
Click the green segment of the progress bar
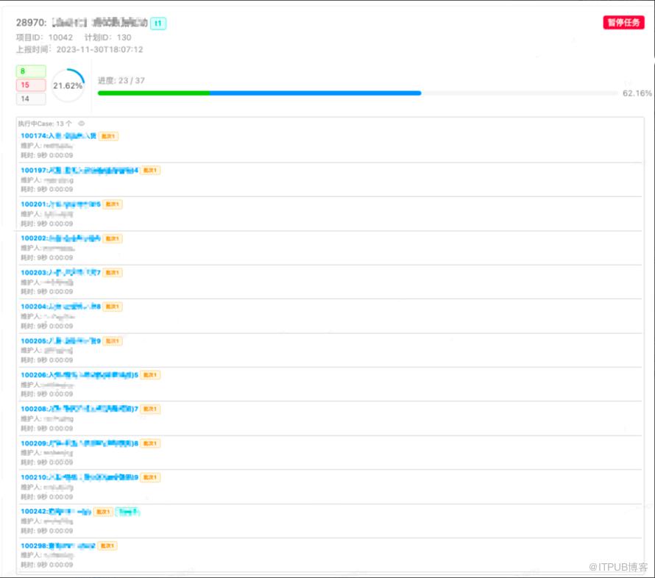point(154,93)
